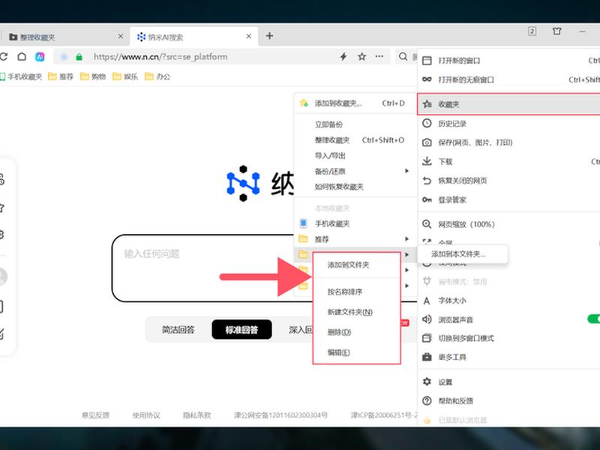The width and height of the screenshot is (600, 450).
Task: Select the 简洁回答 answer mode
Action: (x=178, y=330)
